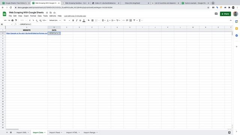Open the fill color picker
Screen dimensions: 240x135
(x=89, y=20)
